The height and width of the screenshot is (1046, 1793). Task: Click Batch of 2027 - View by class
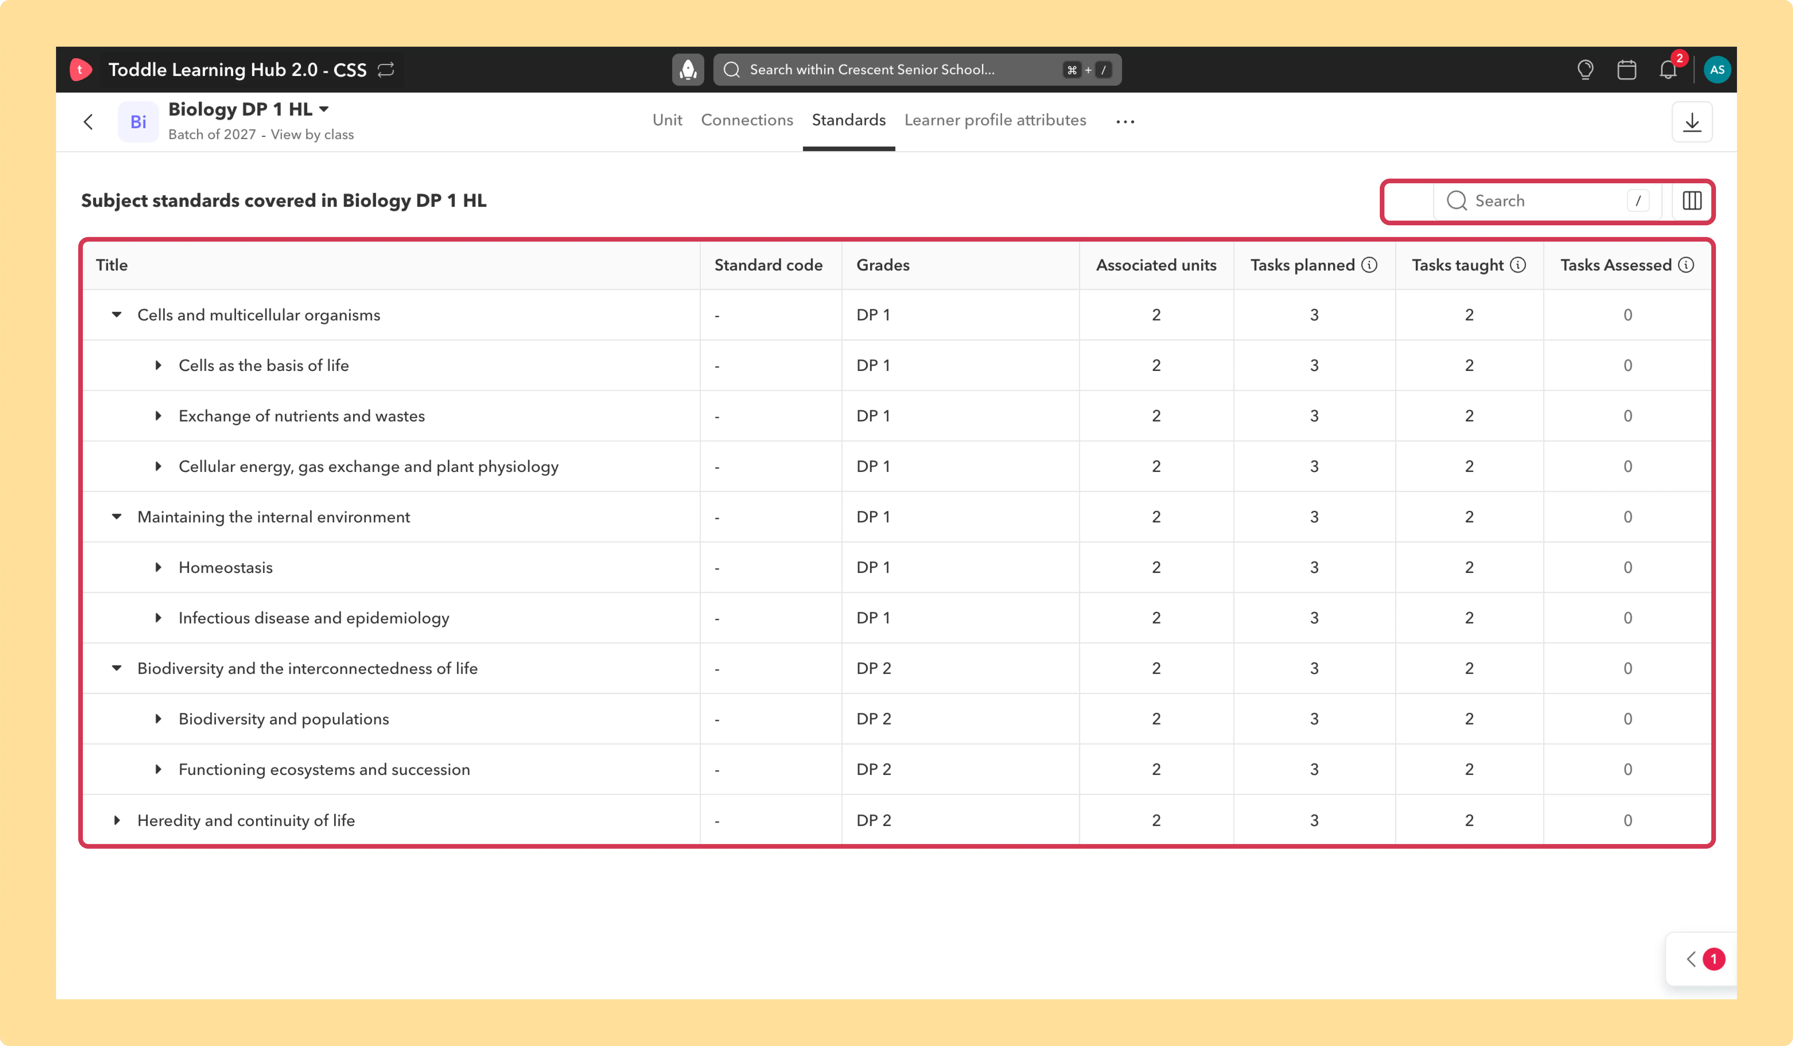pos(261,135)
